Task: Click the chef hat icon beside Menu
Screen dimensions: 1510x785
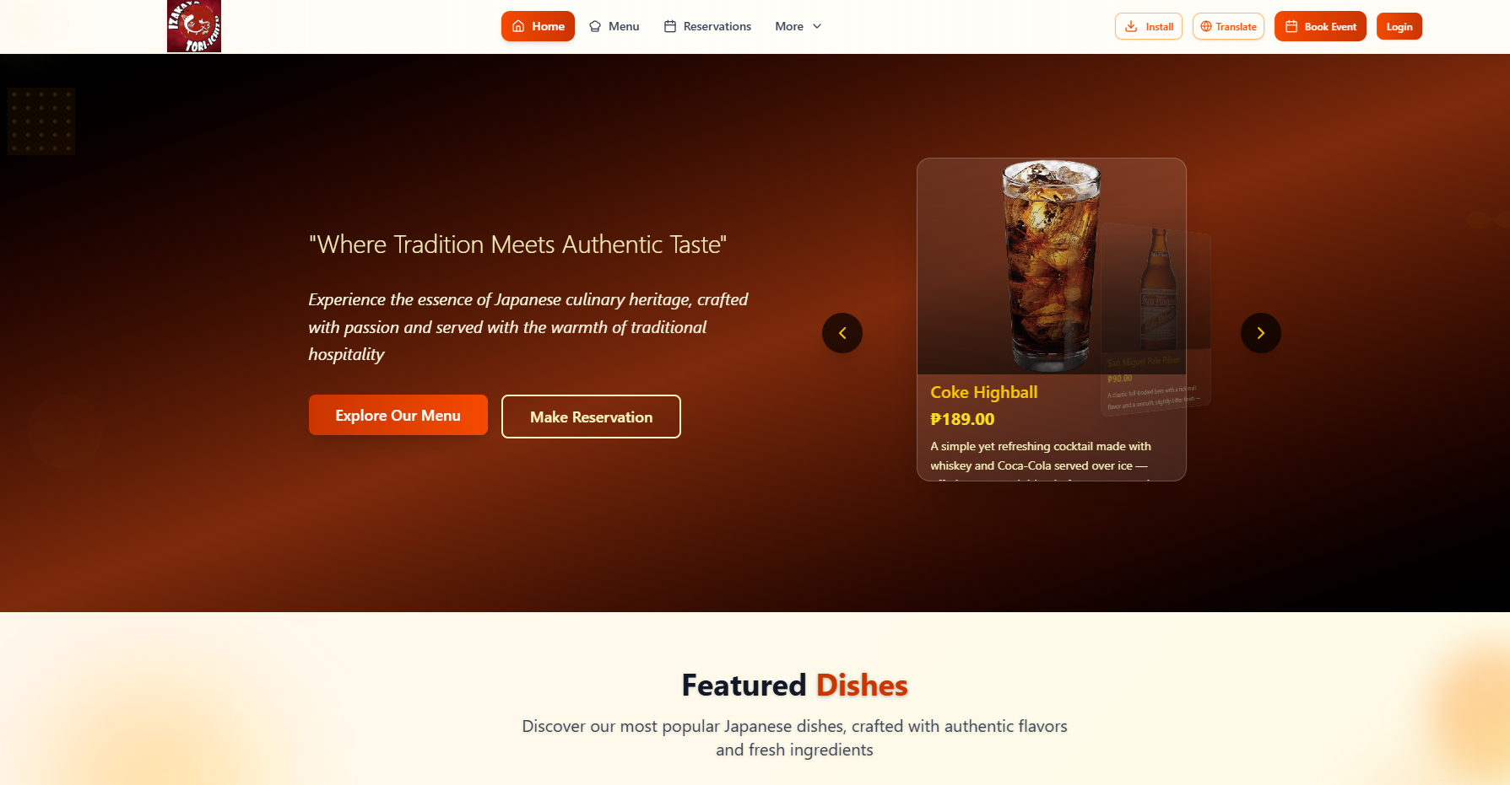Action: pyautogui.click(x=595, y=26)
